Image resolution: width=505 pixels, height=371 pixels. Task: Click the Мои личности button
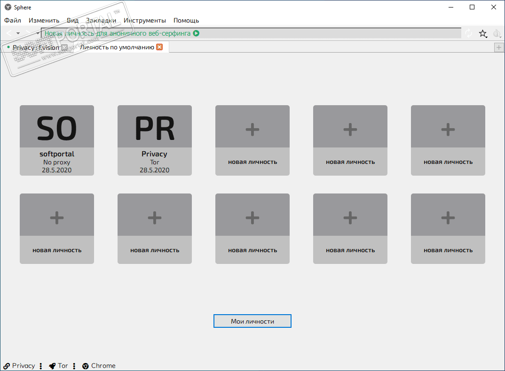pos(252,321)
